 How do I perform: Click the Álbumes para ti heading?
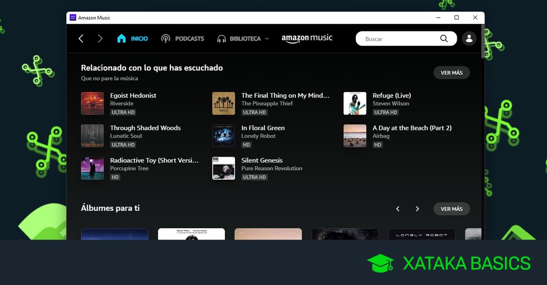[110, 208]
